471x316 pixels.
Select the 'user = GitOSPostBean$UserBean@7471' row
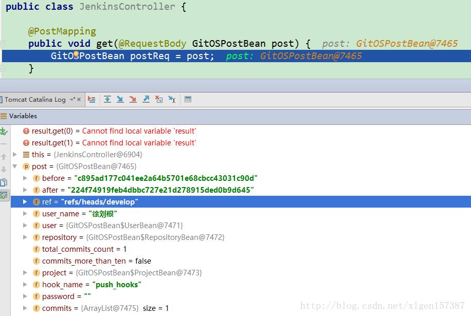point(241,226)
